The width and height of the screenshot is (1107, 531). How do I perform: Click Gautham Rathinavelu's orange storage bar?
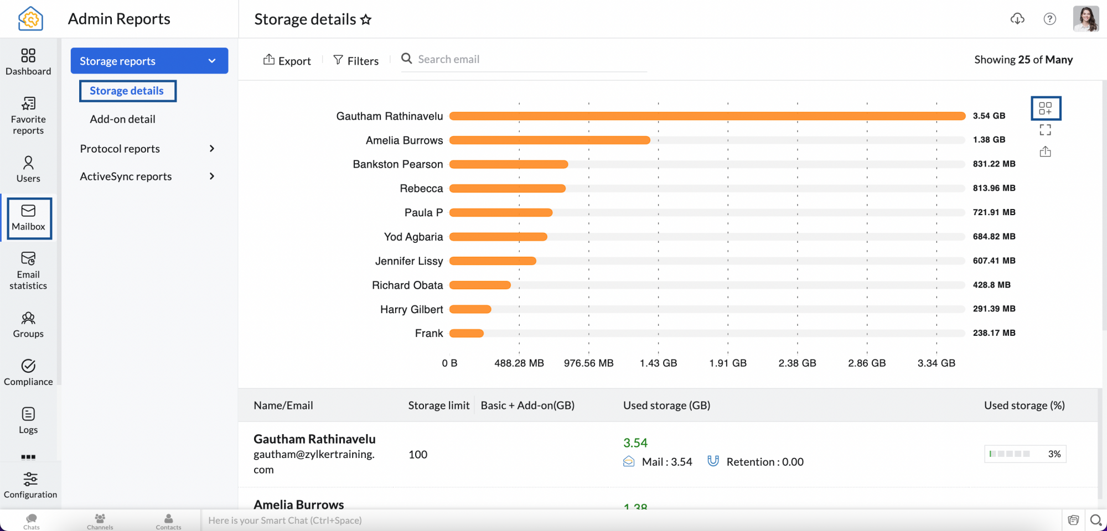(x=707, y=116)
